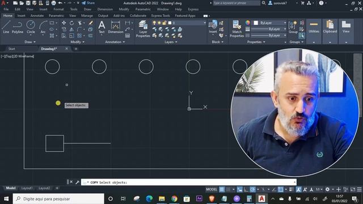Toggle snap mode in status bar
This screenshot has height=204, width=363.
228,189
